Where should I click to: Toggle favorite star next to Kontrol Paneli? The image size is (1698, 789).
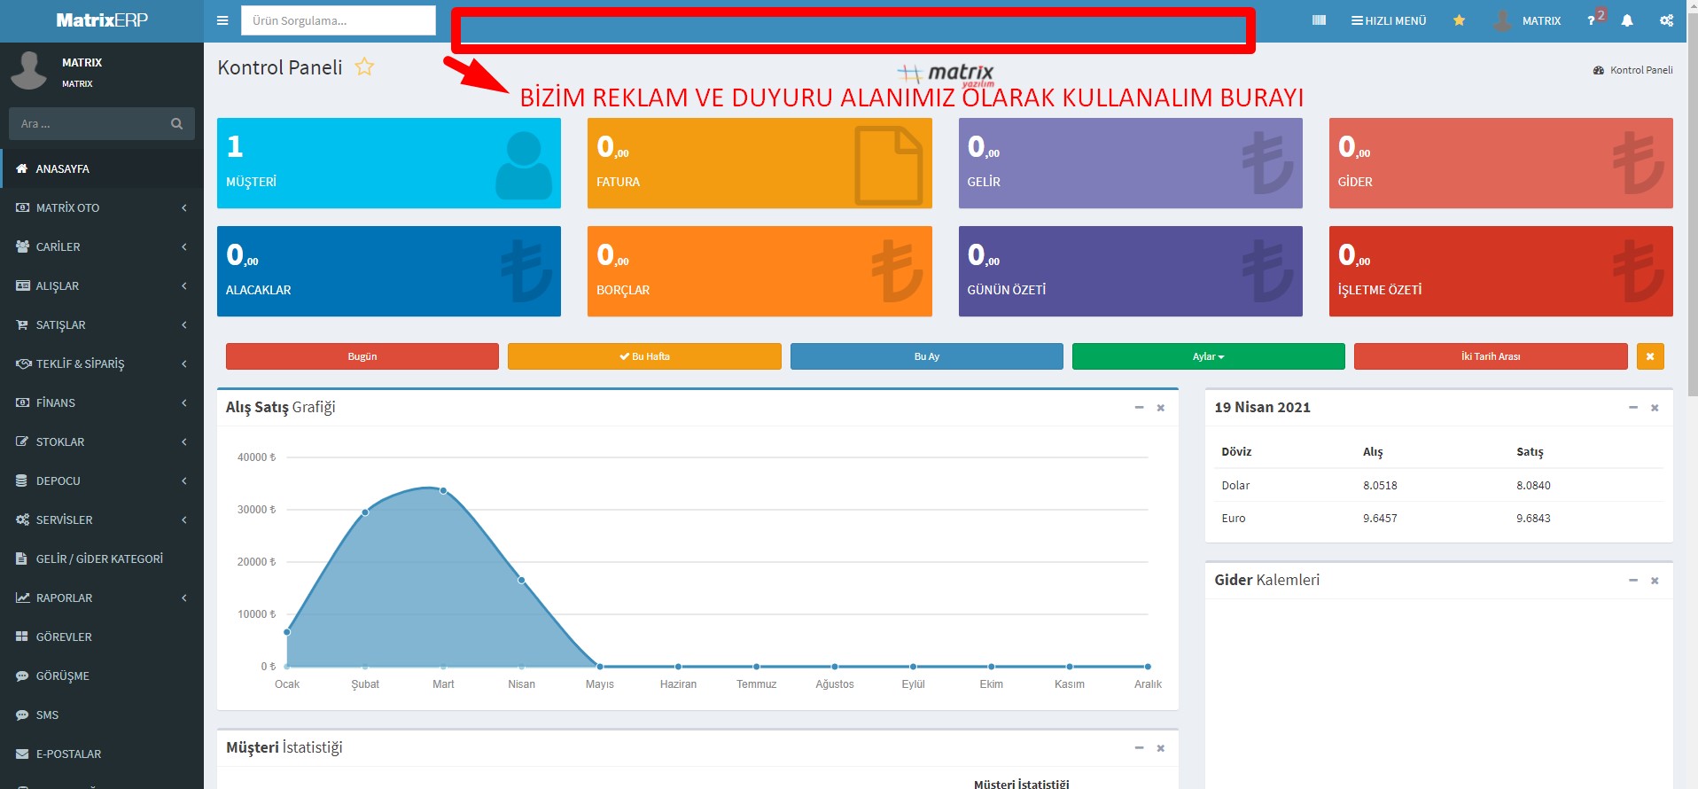[x=364, y=67]
